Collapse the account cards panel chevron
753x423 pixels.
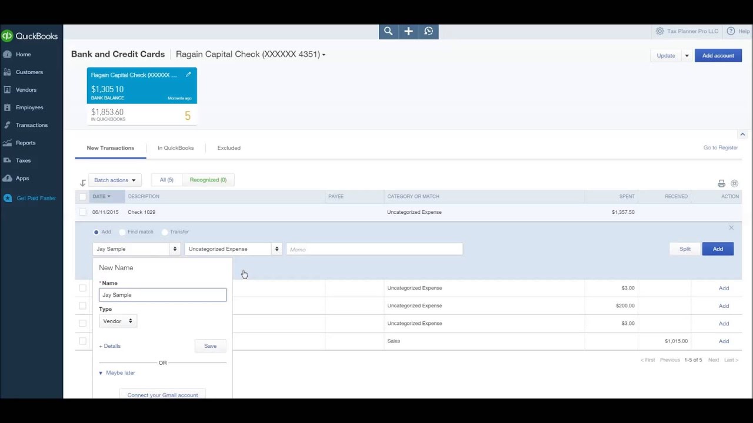pos(742,135)
